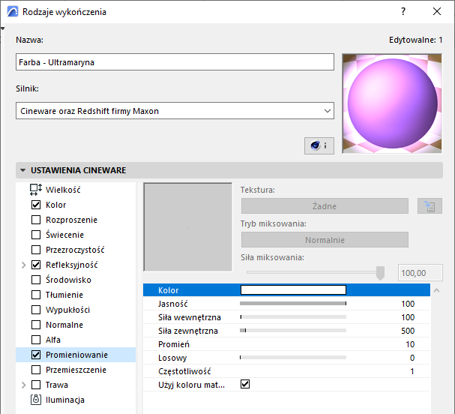Screen dimensions: 455x414
Task: Click the small arrow at the dialog's top-left edge
Action: point(2,28)
